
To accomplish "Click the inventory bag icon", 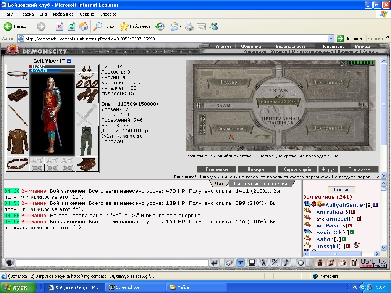I will coord(320,263).
